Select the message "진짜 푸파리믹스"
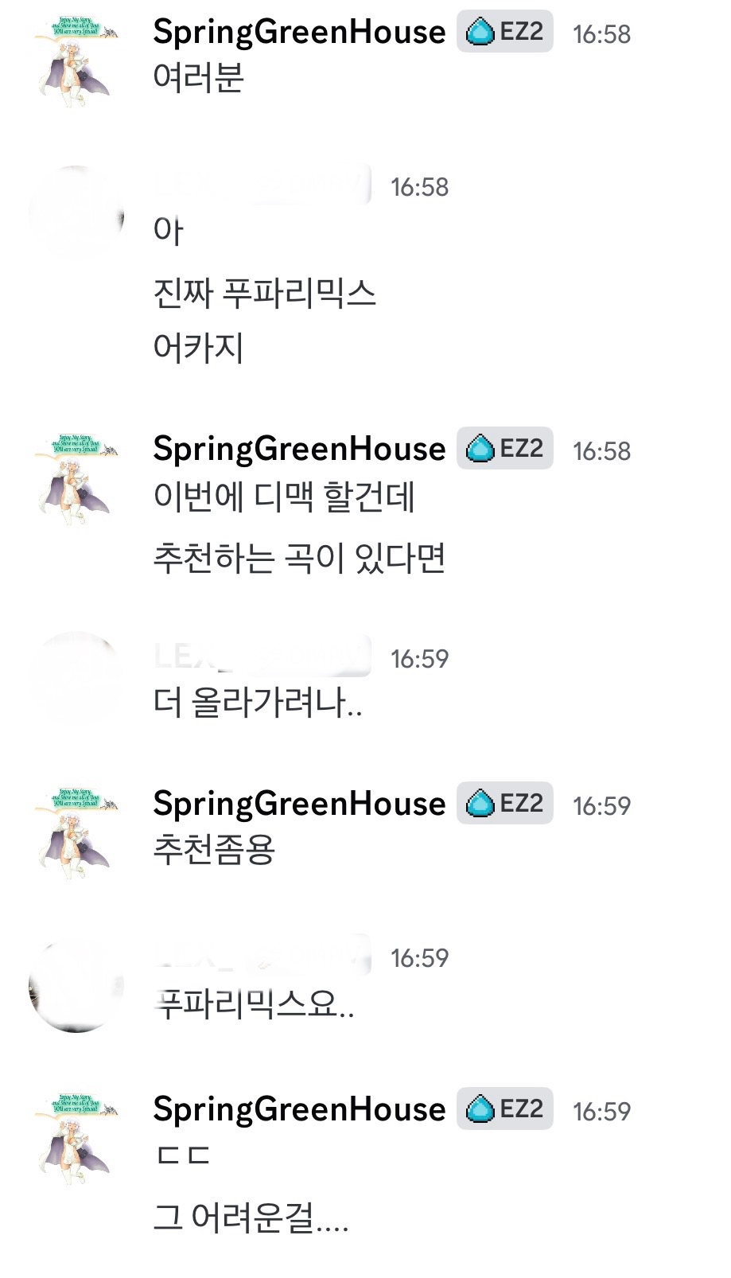The height and width of the screenshot is (1278, 731). 264,293
